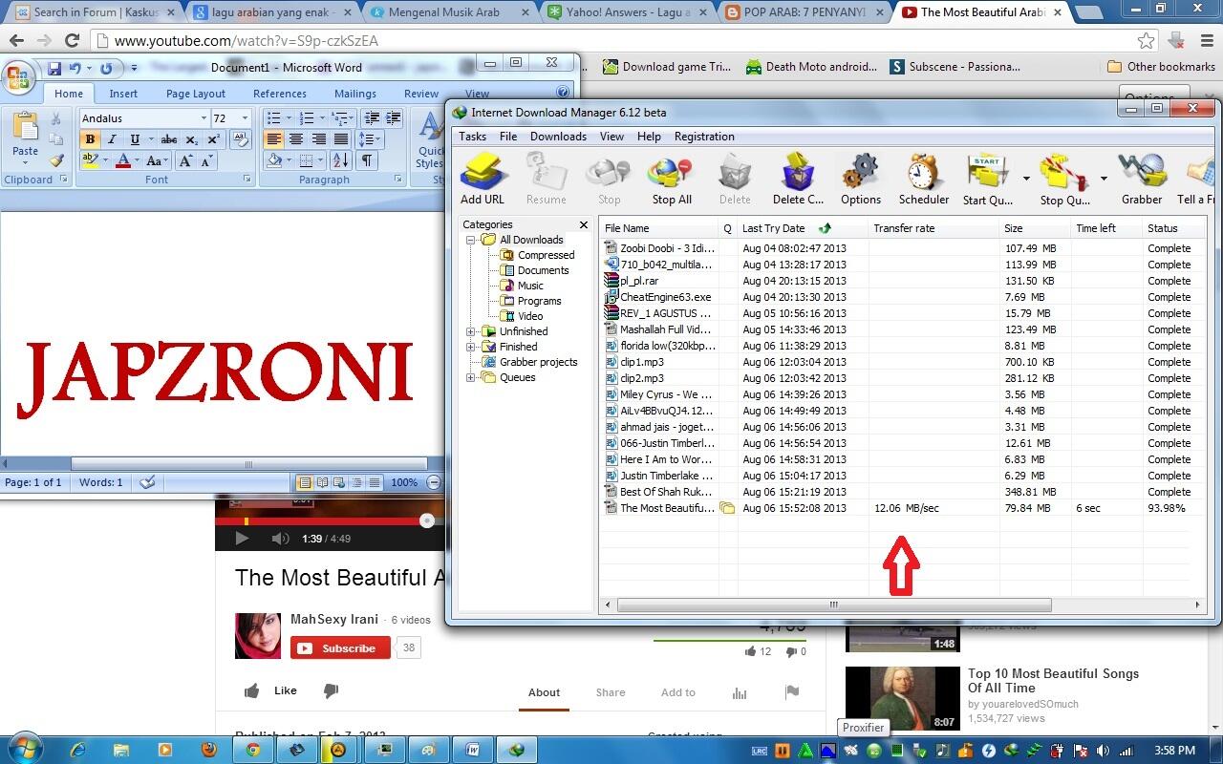Click Grow Font in Word ribbon

[x=186, y=161]
